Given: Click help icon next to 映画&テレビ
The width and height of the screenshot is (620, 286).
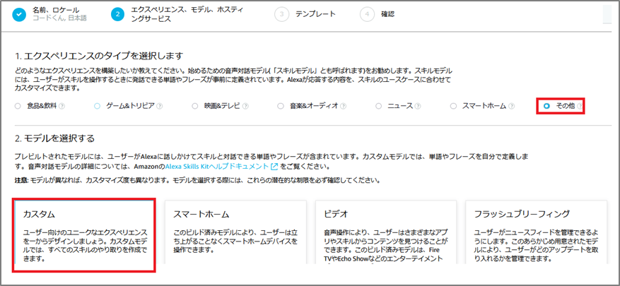Looking at the screenshot, I should pos(245,106).
